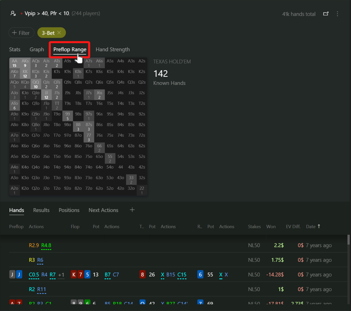Viewport: 351px width, 311px height.
Task: Sort by EV Diff. column header
Action: click(293, 226)
